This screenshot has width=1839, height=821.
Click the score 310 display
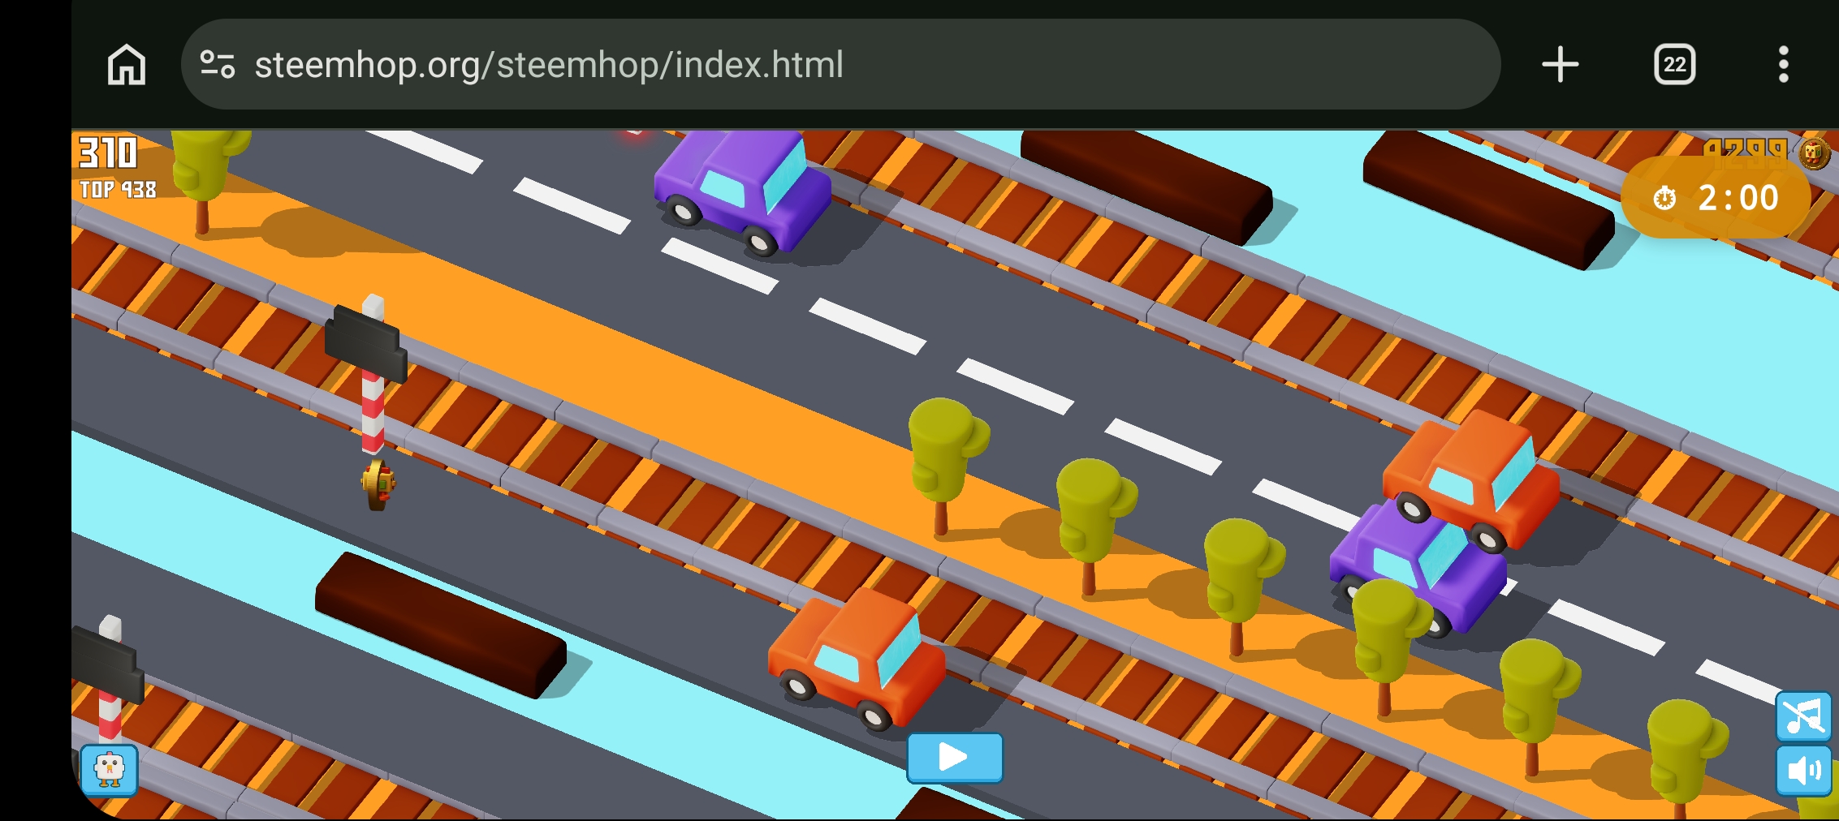(108, 153)
